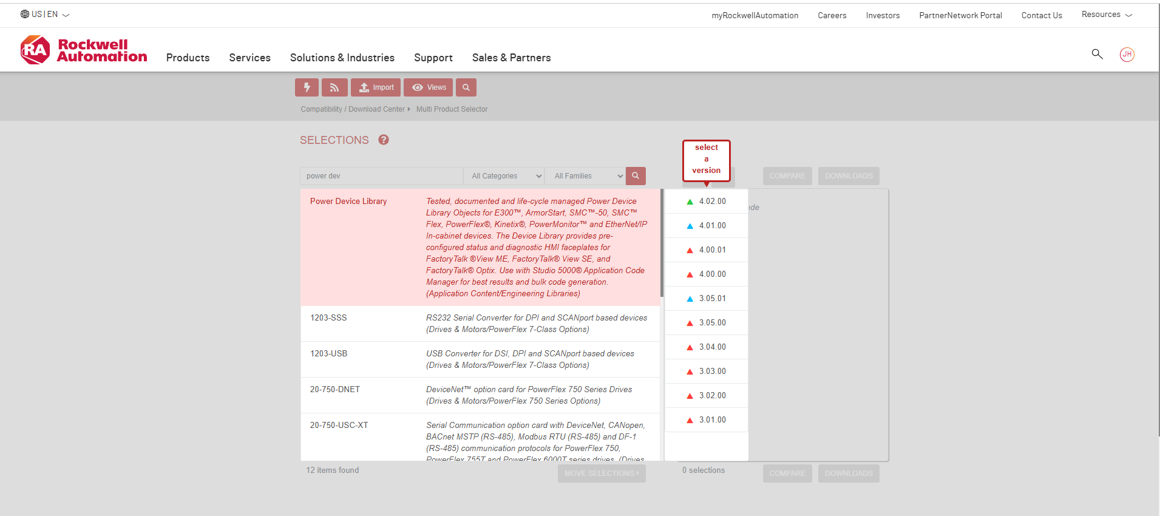The width and height of the screenshot is (1160, 516).
Task: Open the Support menu
Action: (433, 58)
